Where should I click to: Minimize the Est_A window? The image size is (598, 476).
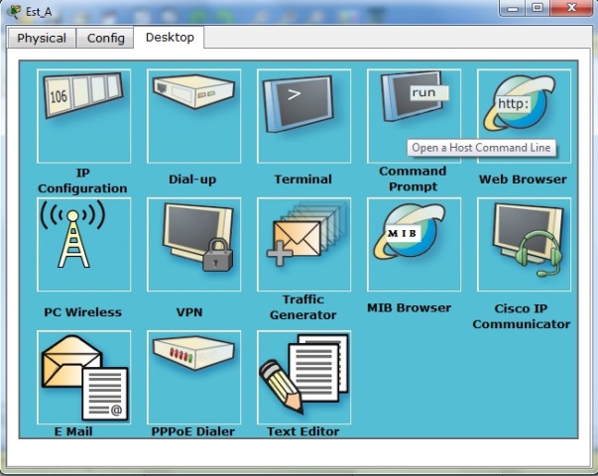point(511,9)
